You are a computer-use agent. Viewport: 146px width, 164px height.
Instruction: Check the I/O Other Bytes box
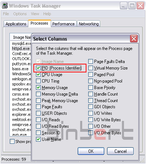pyautogui.click(x=90, y=133)
